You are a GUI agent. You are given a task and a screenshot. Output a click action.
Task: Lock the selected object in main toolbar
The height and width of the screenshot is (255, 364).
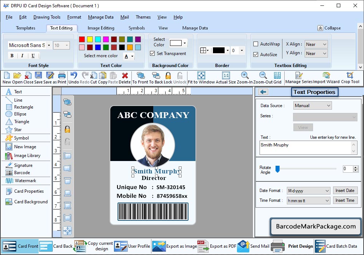coord(168,78)
